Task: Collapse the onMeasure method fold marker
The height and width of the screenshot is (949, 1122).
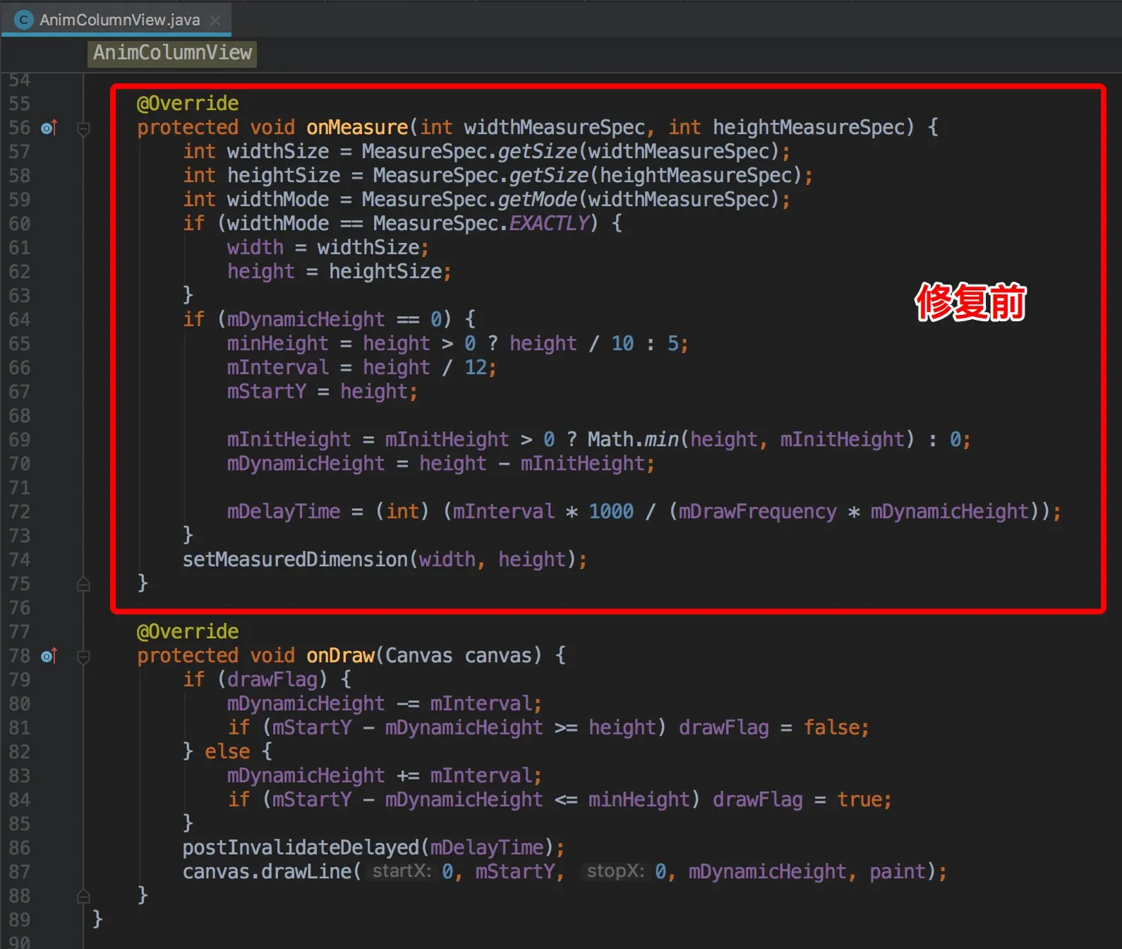Action: (83, 129)
